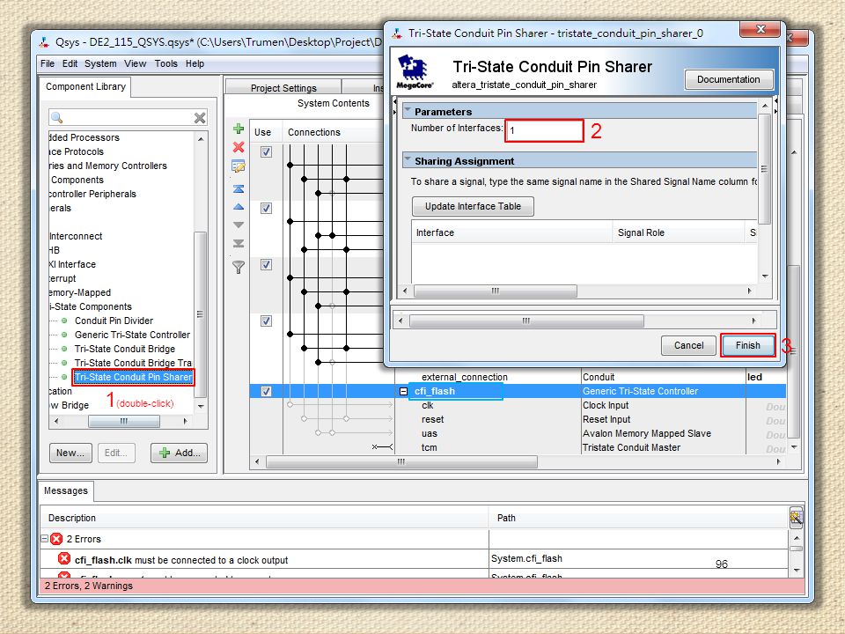Viewport: 845px width, 634px height.
Task: Clear the Component Library search with X icon
Action: click(x=200, y=117)
